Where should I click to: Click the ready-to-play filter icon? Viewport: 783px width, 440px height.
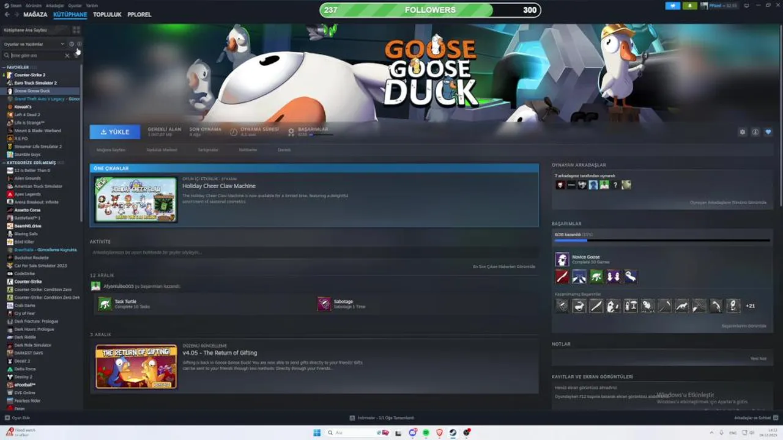[79, 44]
